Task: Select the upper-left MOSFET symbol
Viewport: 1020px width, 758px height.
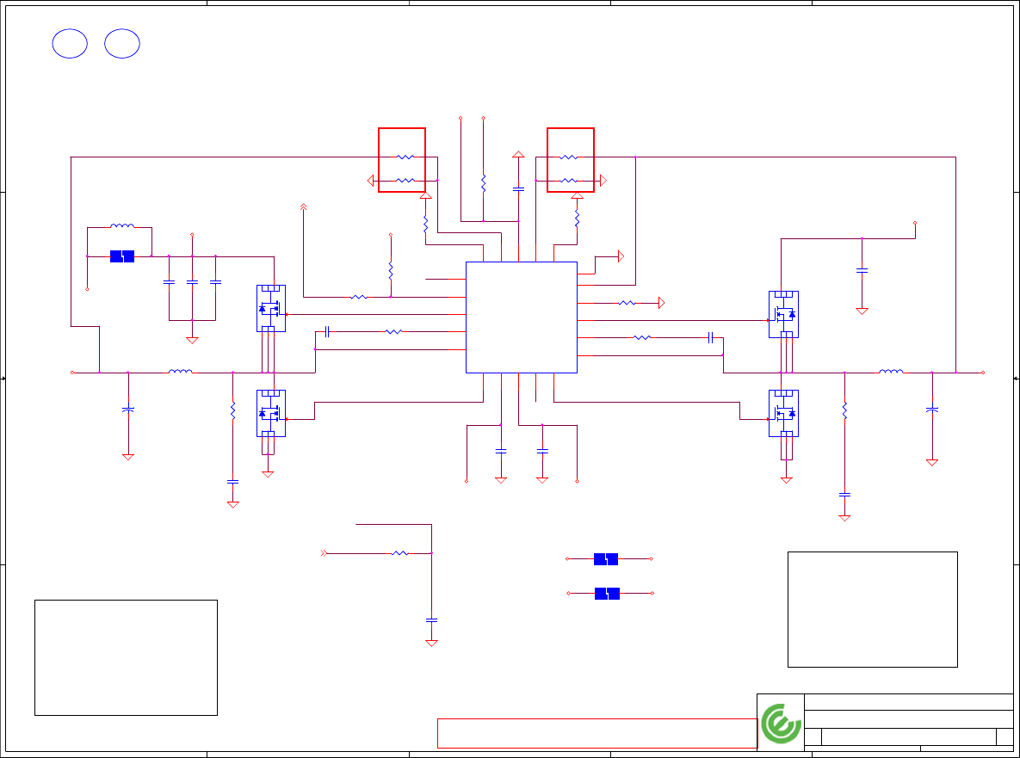Action: click(270, 308)
